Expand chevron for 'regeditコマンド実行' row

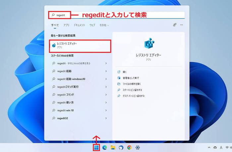coord(106,87)
